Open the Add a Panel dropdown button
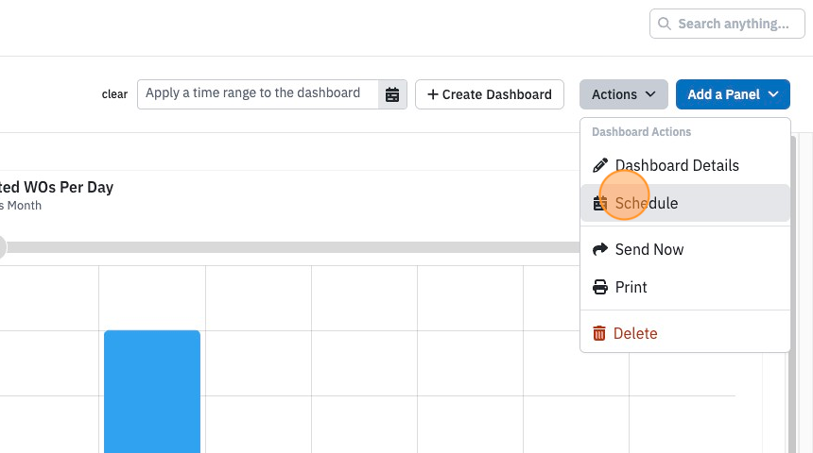Image resolution: width=813 pixels, height=453 pixels. coord(733,94)
